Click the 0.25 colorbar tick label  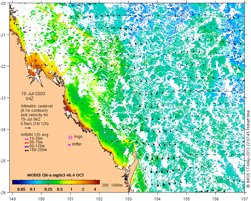48,189
